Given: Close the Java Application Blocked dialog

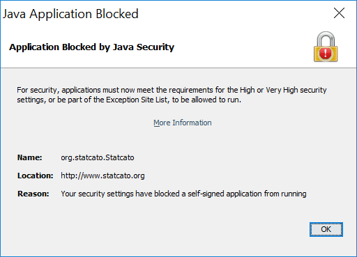Looking at the screenshot, I should coord(339,13).
